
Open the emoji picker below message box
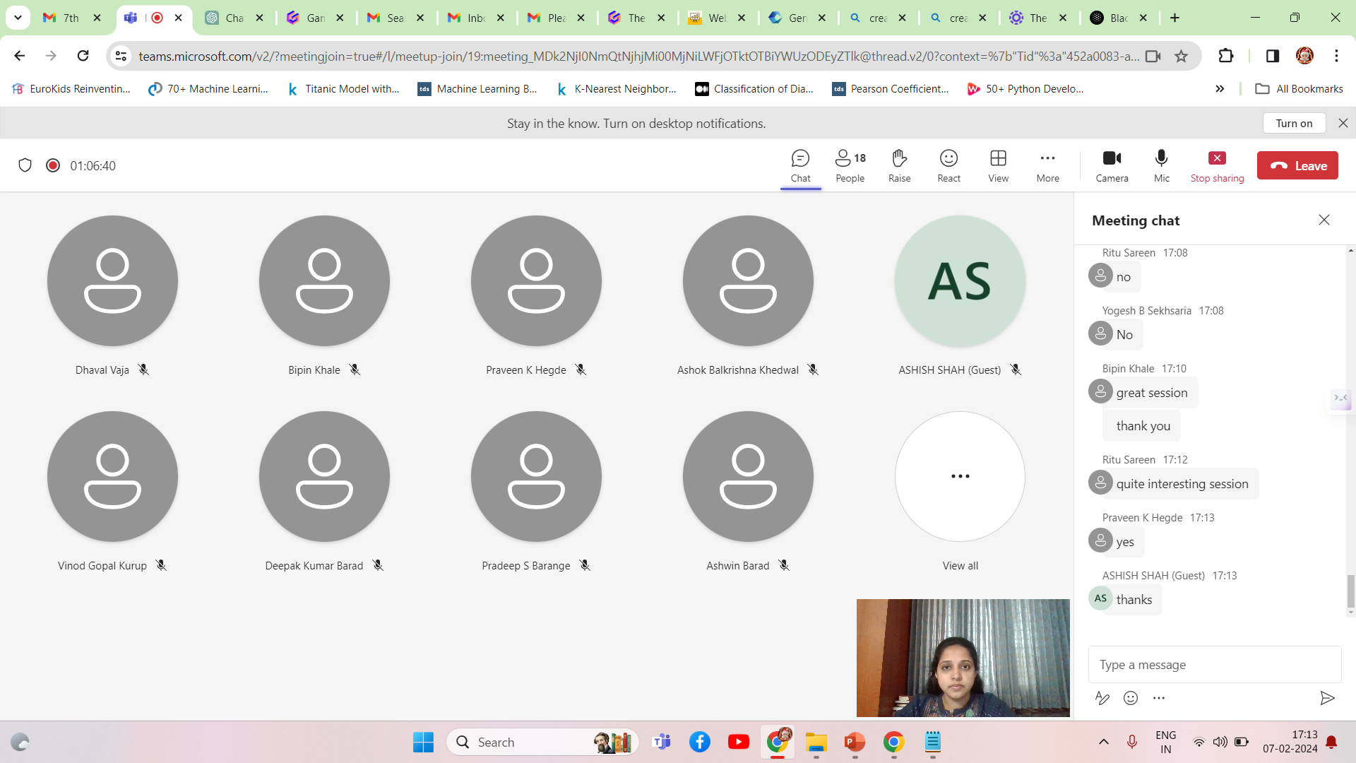tap(1131, 698)
